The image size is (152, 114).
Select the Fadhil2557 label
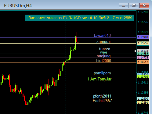pos(102,101)
